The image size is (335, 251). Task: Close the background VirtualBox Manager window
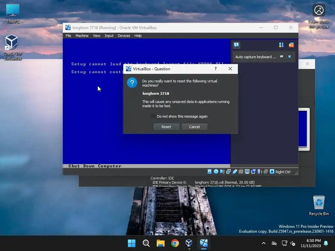308,64
